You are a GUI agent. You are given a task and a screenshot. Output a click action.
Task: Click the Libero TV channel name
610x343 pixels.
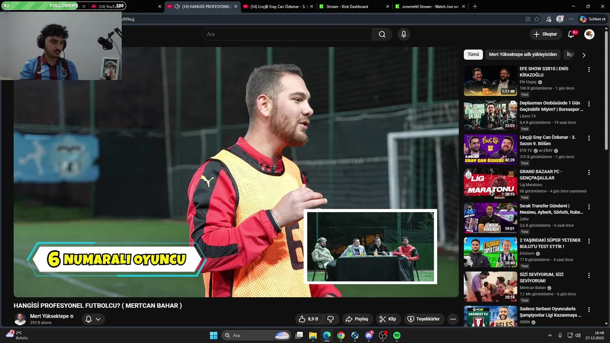528,116
